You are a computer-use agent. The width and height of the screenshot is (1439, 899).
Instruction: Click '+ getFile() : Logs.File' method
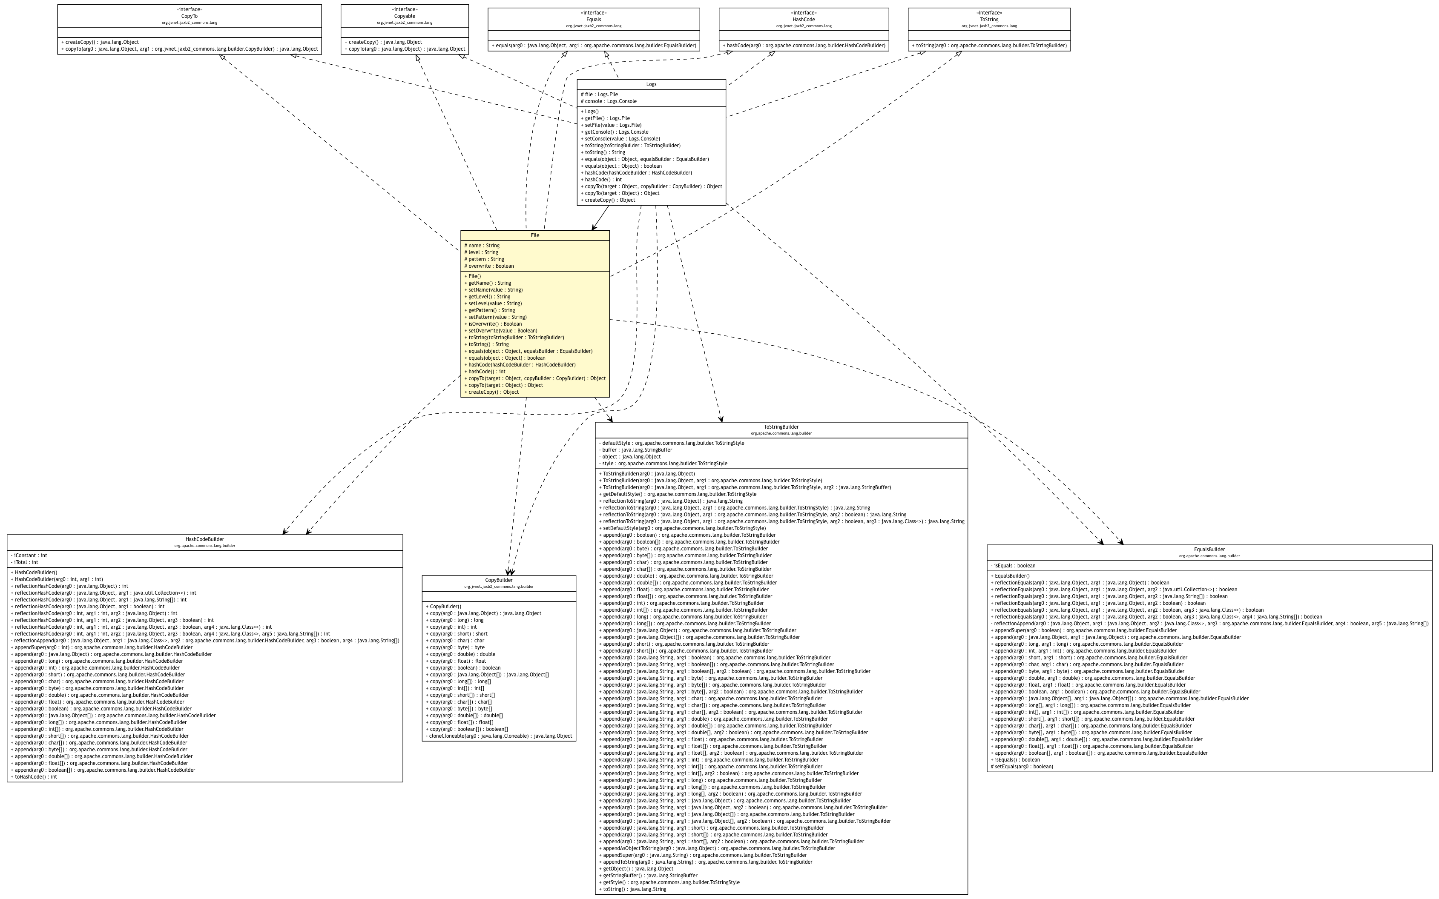click(x=605, y=118)
